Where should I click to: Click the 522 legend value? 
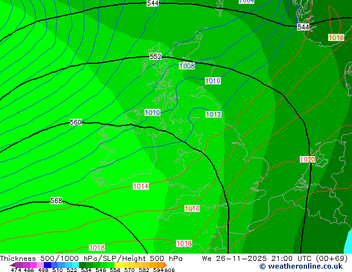[72, 270]
